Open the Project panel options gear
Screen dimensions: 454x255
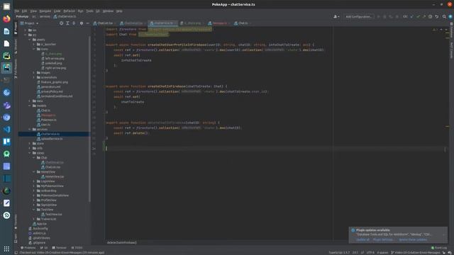(82, 23)
